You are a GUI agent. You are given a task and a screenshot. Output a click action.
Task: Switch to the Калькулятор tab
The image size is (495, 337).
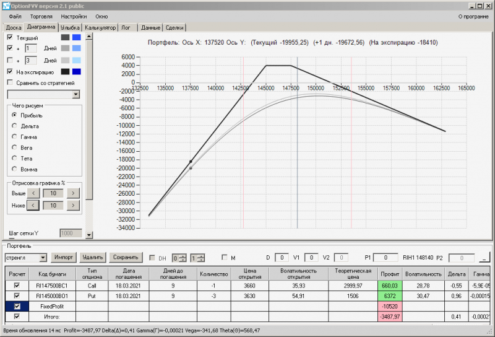(x=100, y=27)
